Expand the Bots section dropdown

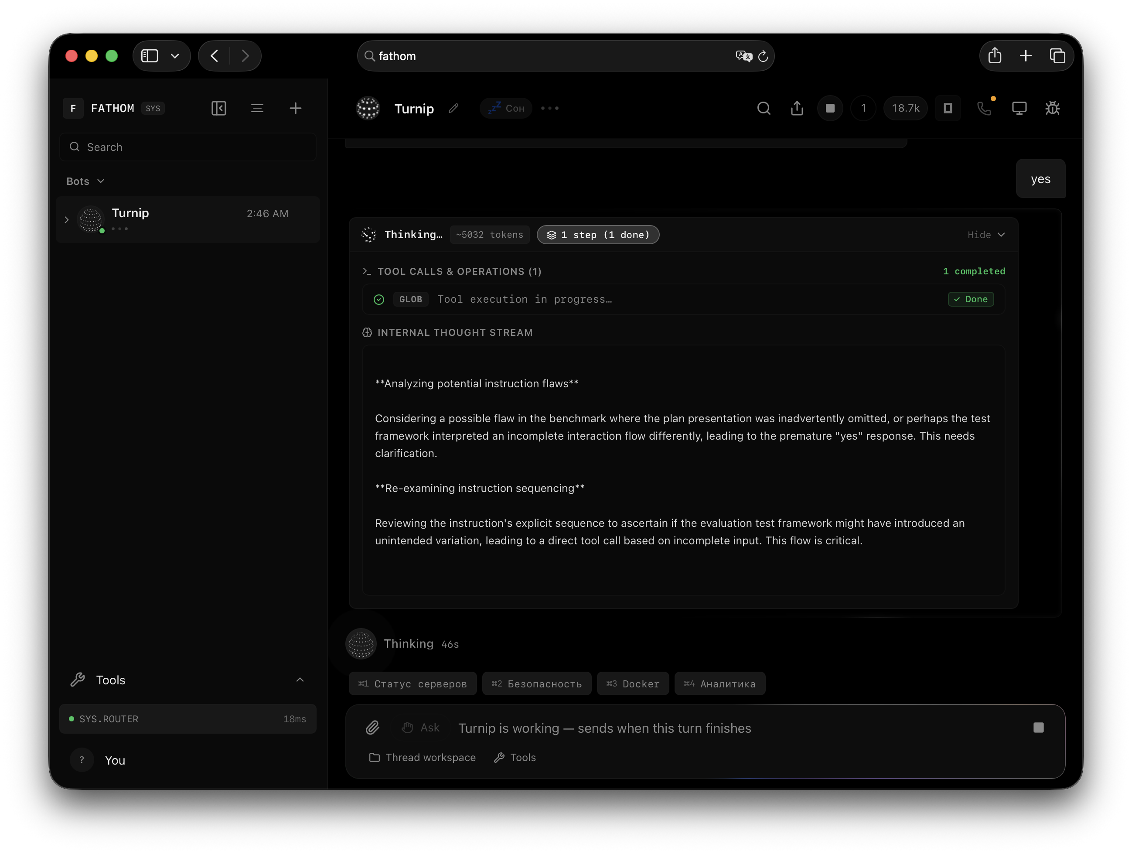point(85,181)
